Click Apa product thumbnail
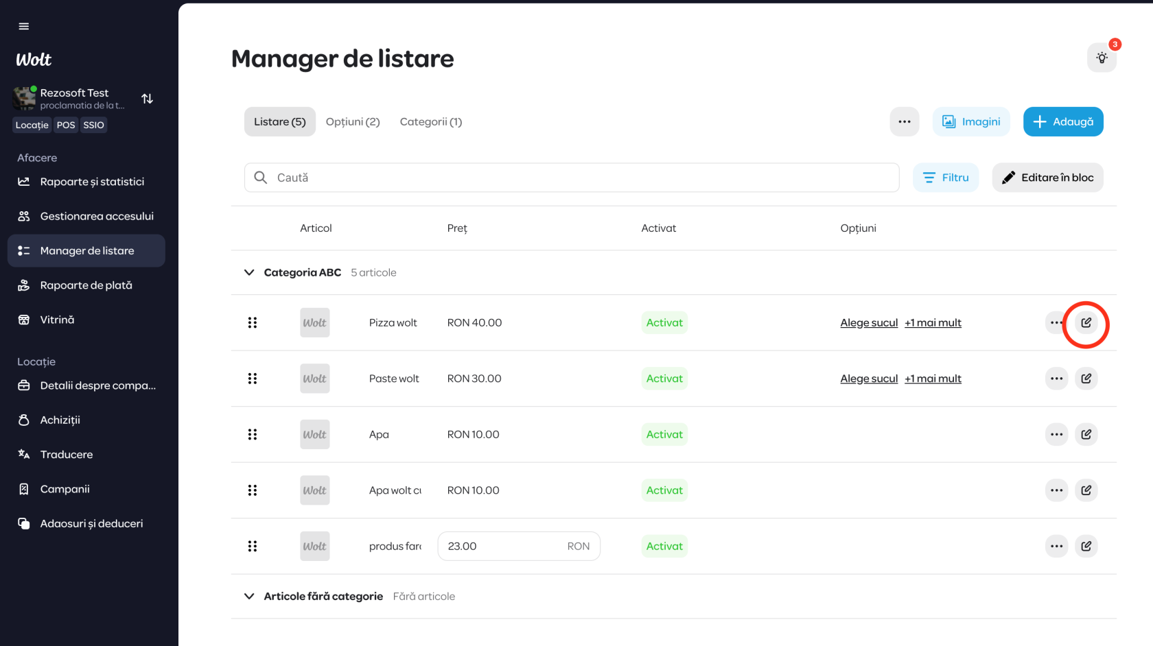Viewport: 1153px width, 646px height. 315,434
